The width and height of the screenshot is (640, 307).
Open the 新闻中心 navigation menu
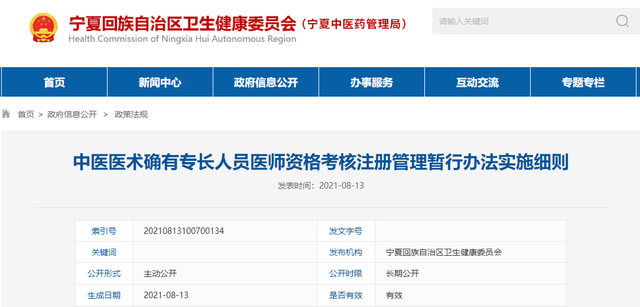click(160, 82)
